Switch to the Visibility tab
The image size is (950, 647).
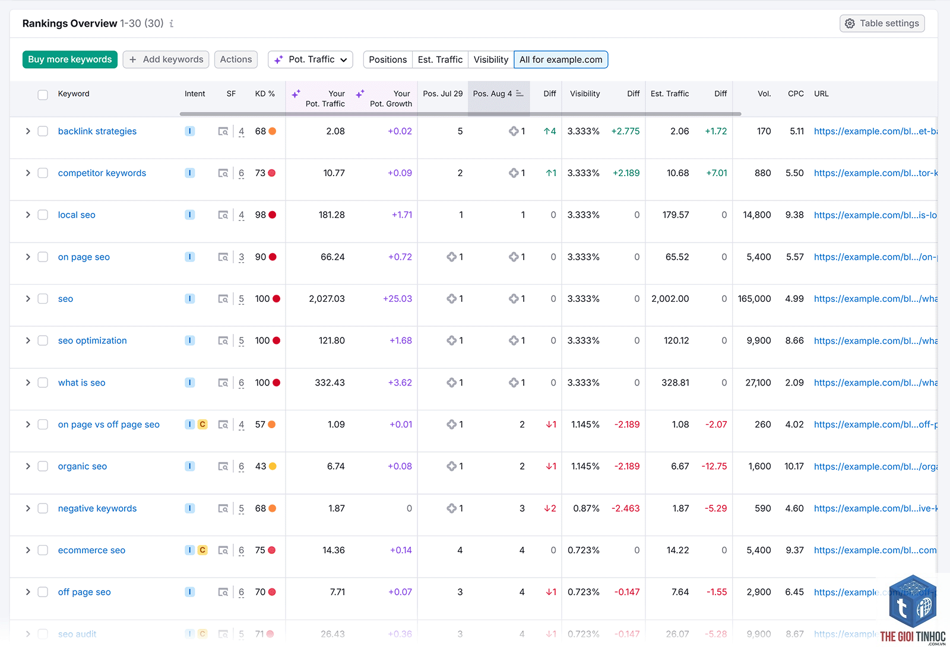pos(491,59)
